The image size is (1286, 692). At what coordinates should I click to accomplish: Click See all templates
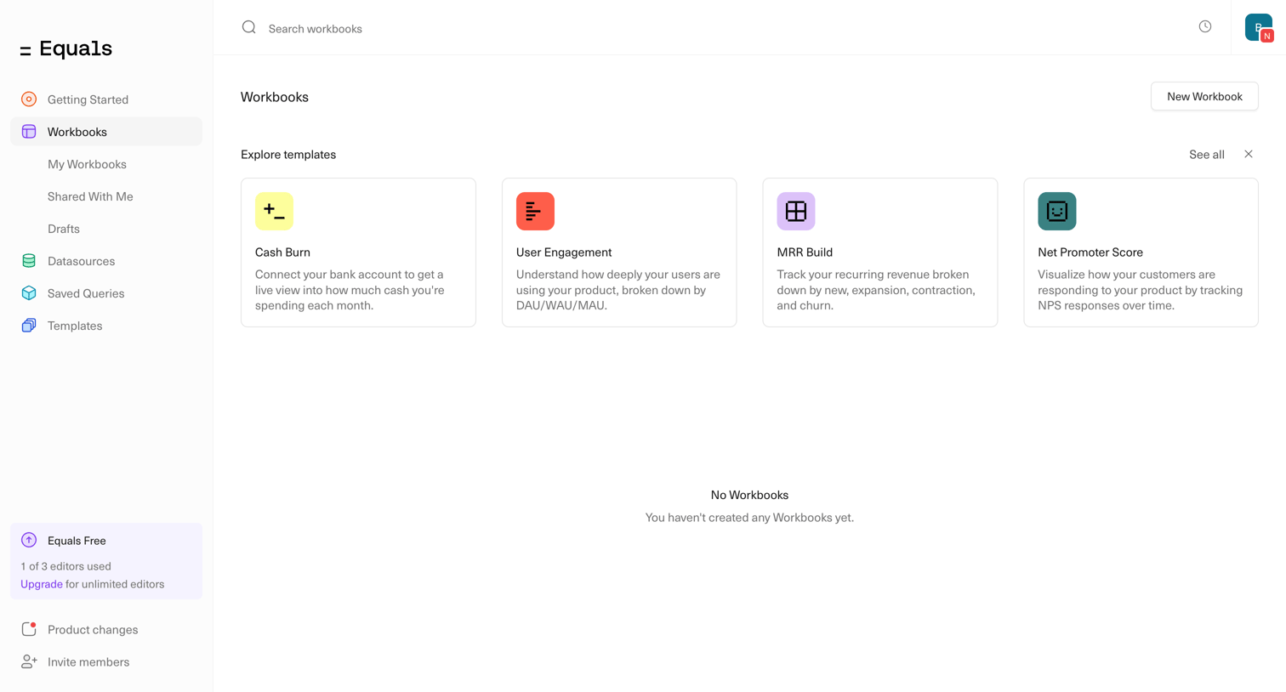pos(1207,154)
